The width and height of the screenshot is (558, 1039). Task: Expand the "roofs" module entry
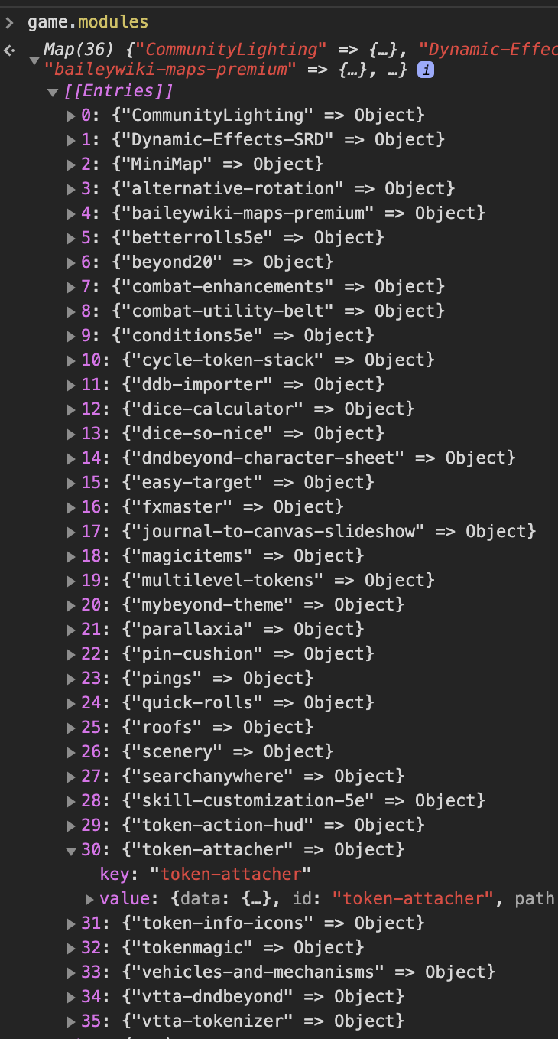(x=70, y=727)
